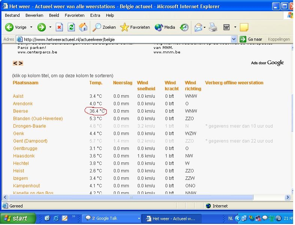Screen dimensions: 295x225
Task: Refresh the page with the green arrows icon
Action: pos(71,27)
